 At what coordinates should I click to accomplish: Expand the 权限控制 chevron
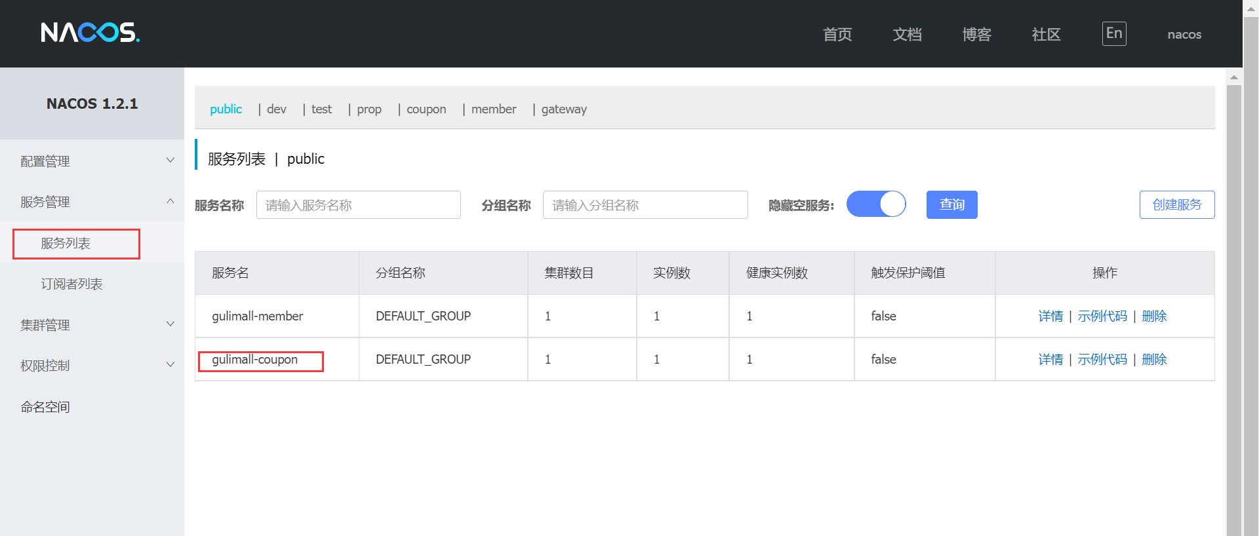[170, 364]
